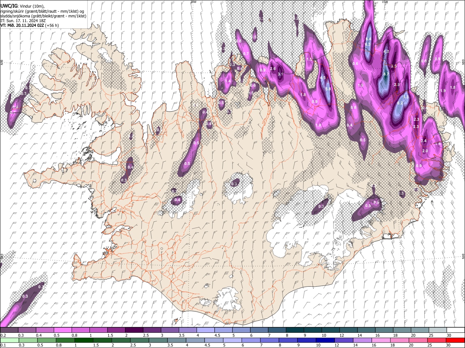Click the '5.8' precipitation value label

[x=328, y=89]
